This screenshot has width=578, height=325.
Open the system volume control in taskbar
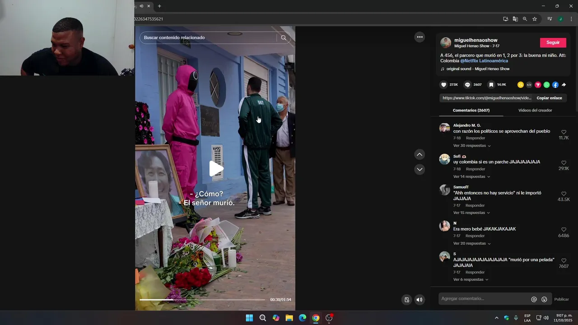pos(546,318)
